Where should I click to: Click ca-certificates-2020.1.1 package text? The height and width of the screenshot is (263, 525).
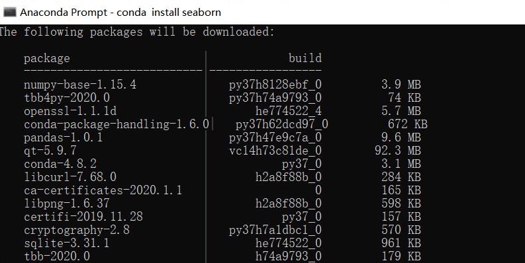click(103, 190)
